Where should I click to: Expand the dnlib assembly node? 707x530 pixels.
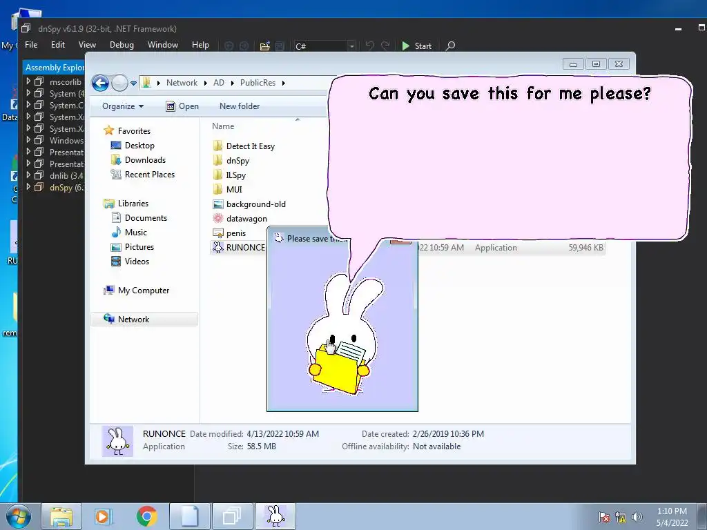click(28, 175)
